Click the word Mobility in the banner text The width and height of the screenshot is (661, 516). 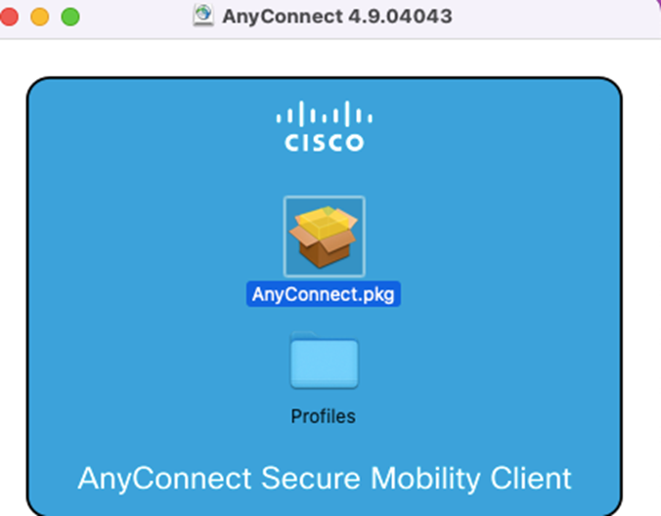coord(425,479)
